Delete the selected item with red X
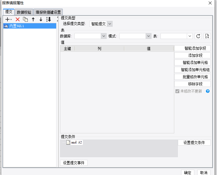Image resolution: width=217 pixels, height=175 pixels. tap(18, 19)
